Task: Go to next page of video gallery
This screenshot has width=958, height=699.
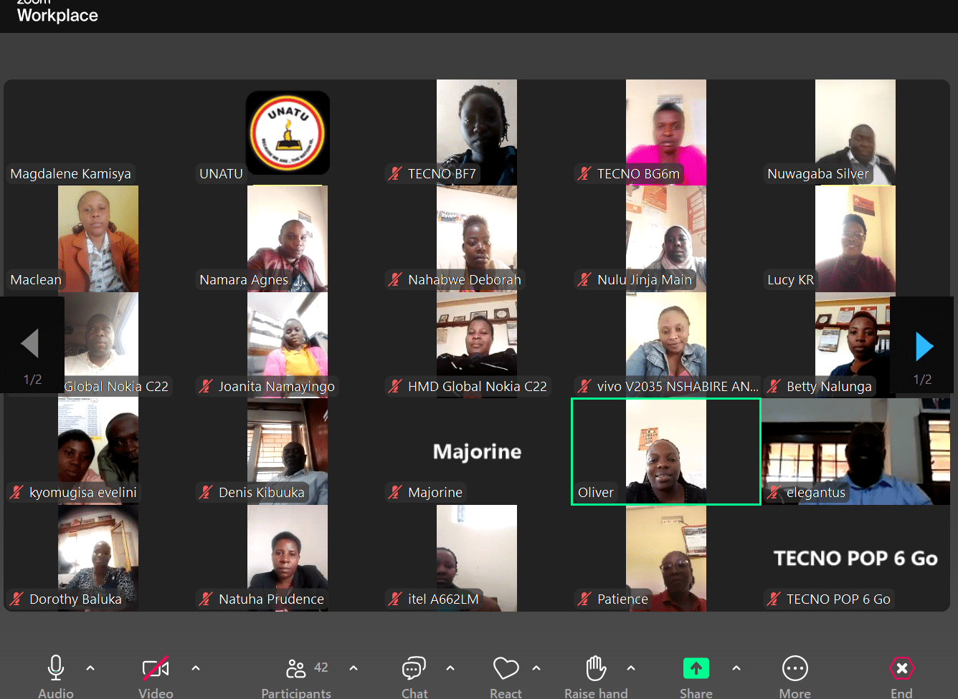Action: point(924,347)
